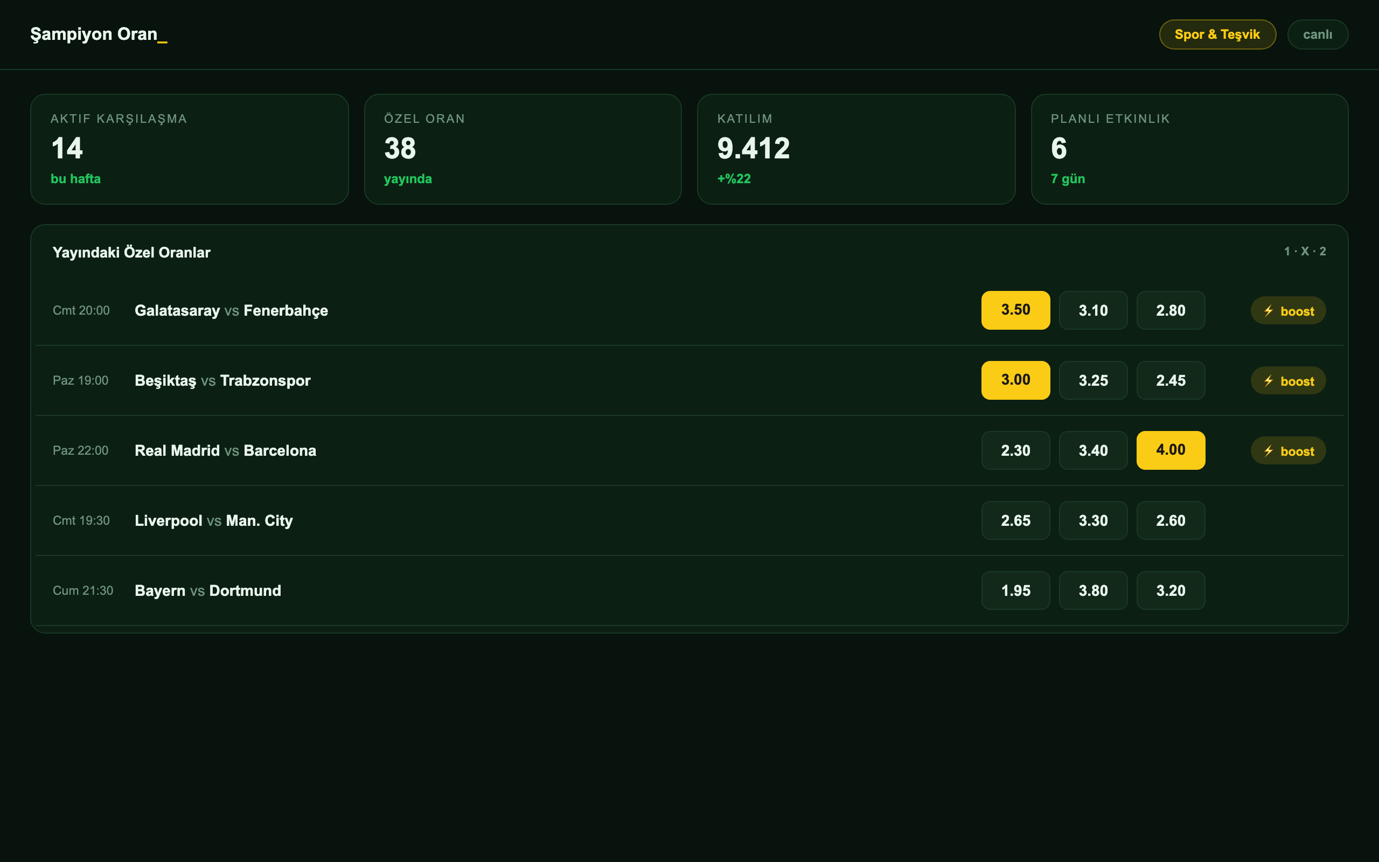1379x862 pixels.
Task: Select 3.50 home odds for Galatasaray vs Fenerbahçe
Action: [x=1015, y=310]
